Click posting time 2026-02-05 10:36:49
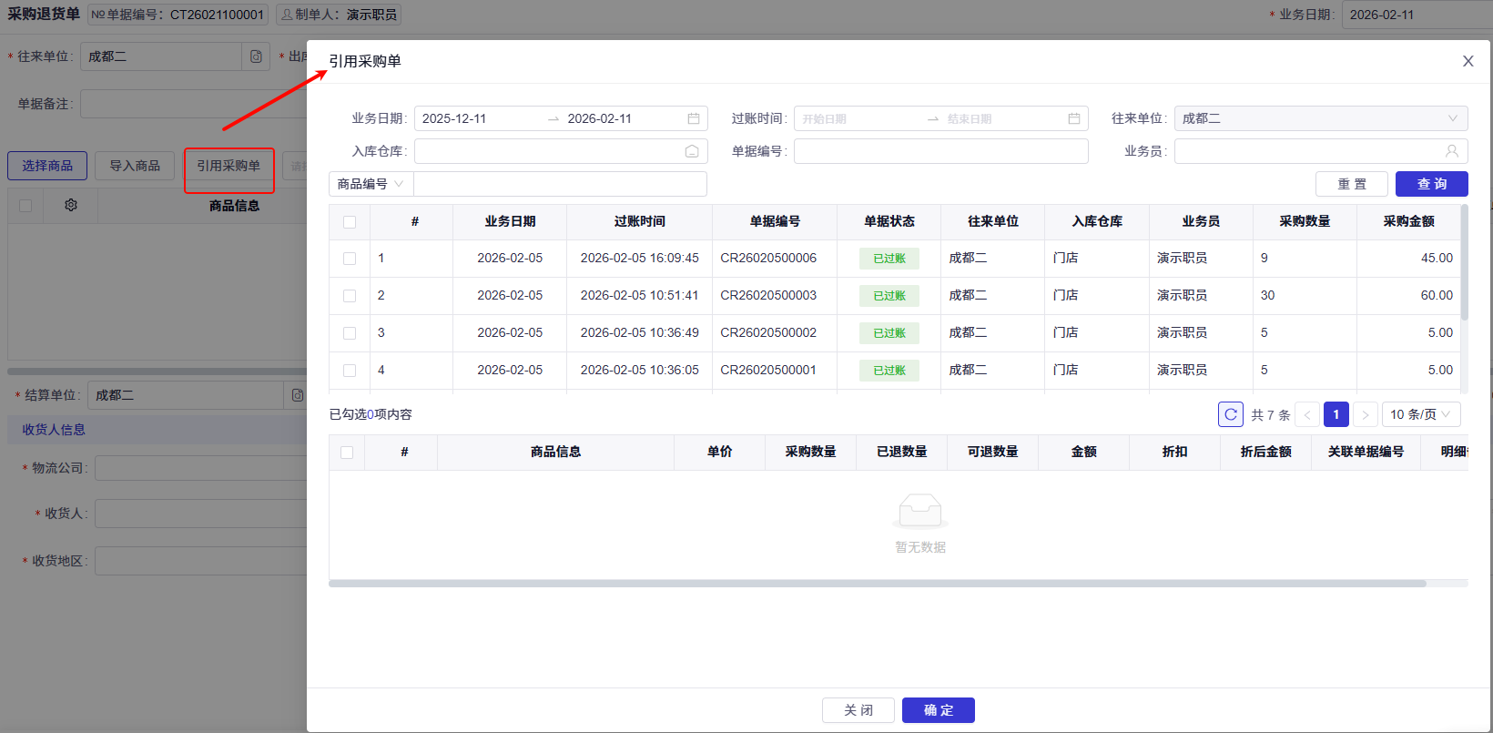The width and height of the screenshot is (1493, 733). (x=640, y=332)
